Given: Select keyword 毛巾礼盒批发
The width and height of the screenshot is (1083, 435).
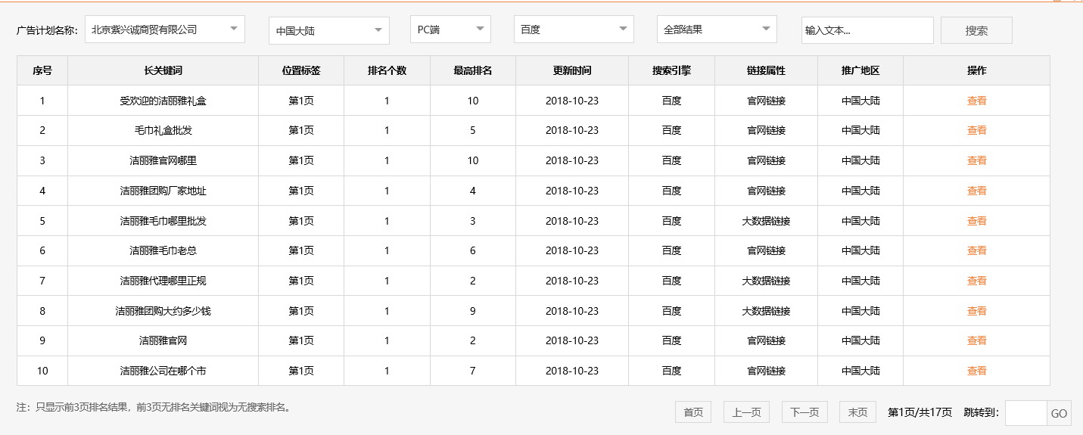Looking at the screenshot, I should [x=163, y=130].
